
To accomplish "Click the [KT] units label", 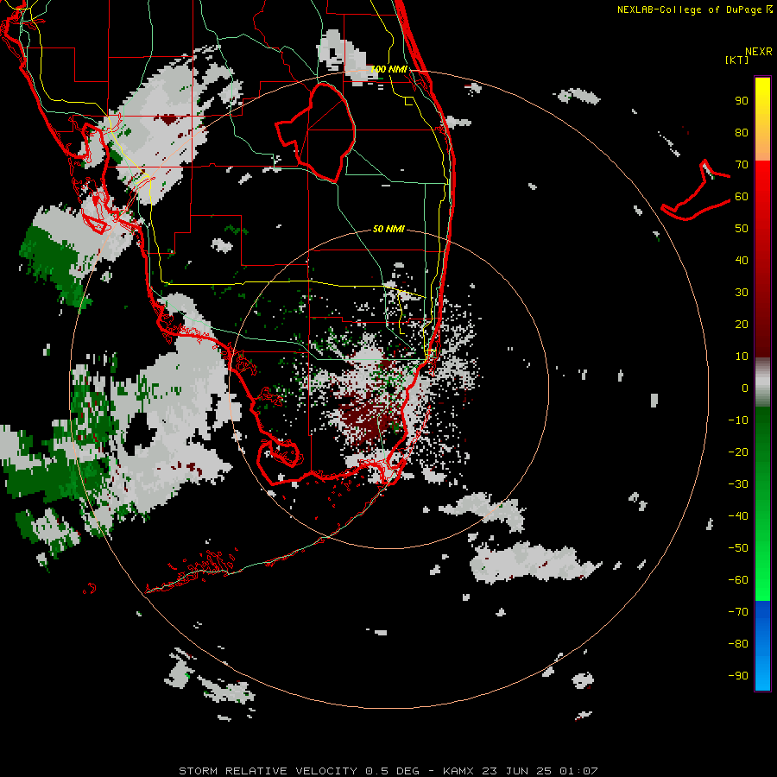I will pos(737,60).
